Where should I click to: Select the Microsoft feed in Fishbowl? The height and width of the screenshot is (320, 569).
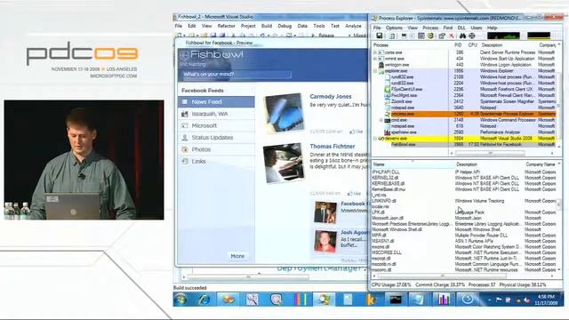pyautogui.click(x=216, y=125)
